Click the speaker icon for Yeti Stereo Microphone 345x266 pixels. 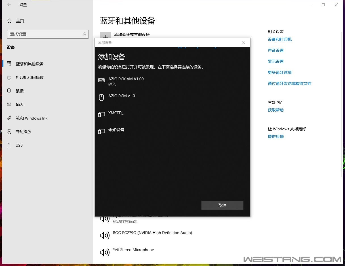[x=105, y=252]
